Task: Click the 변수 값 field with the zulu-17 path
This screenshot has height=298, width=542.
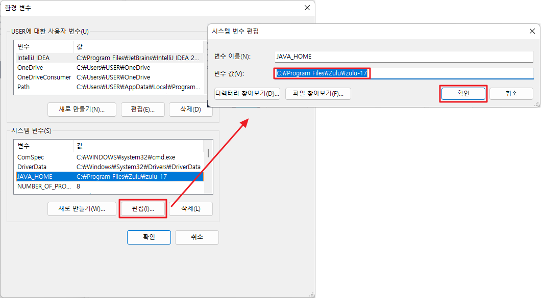Action: [x=404, y=73]
